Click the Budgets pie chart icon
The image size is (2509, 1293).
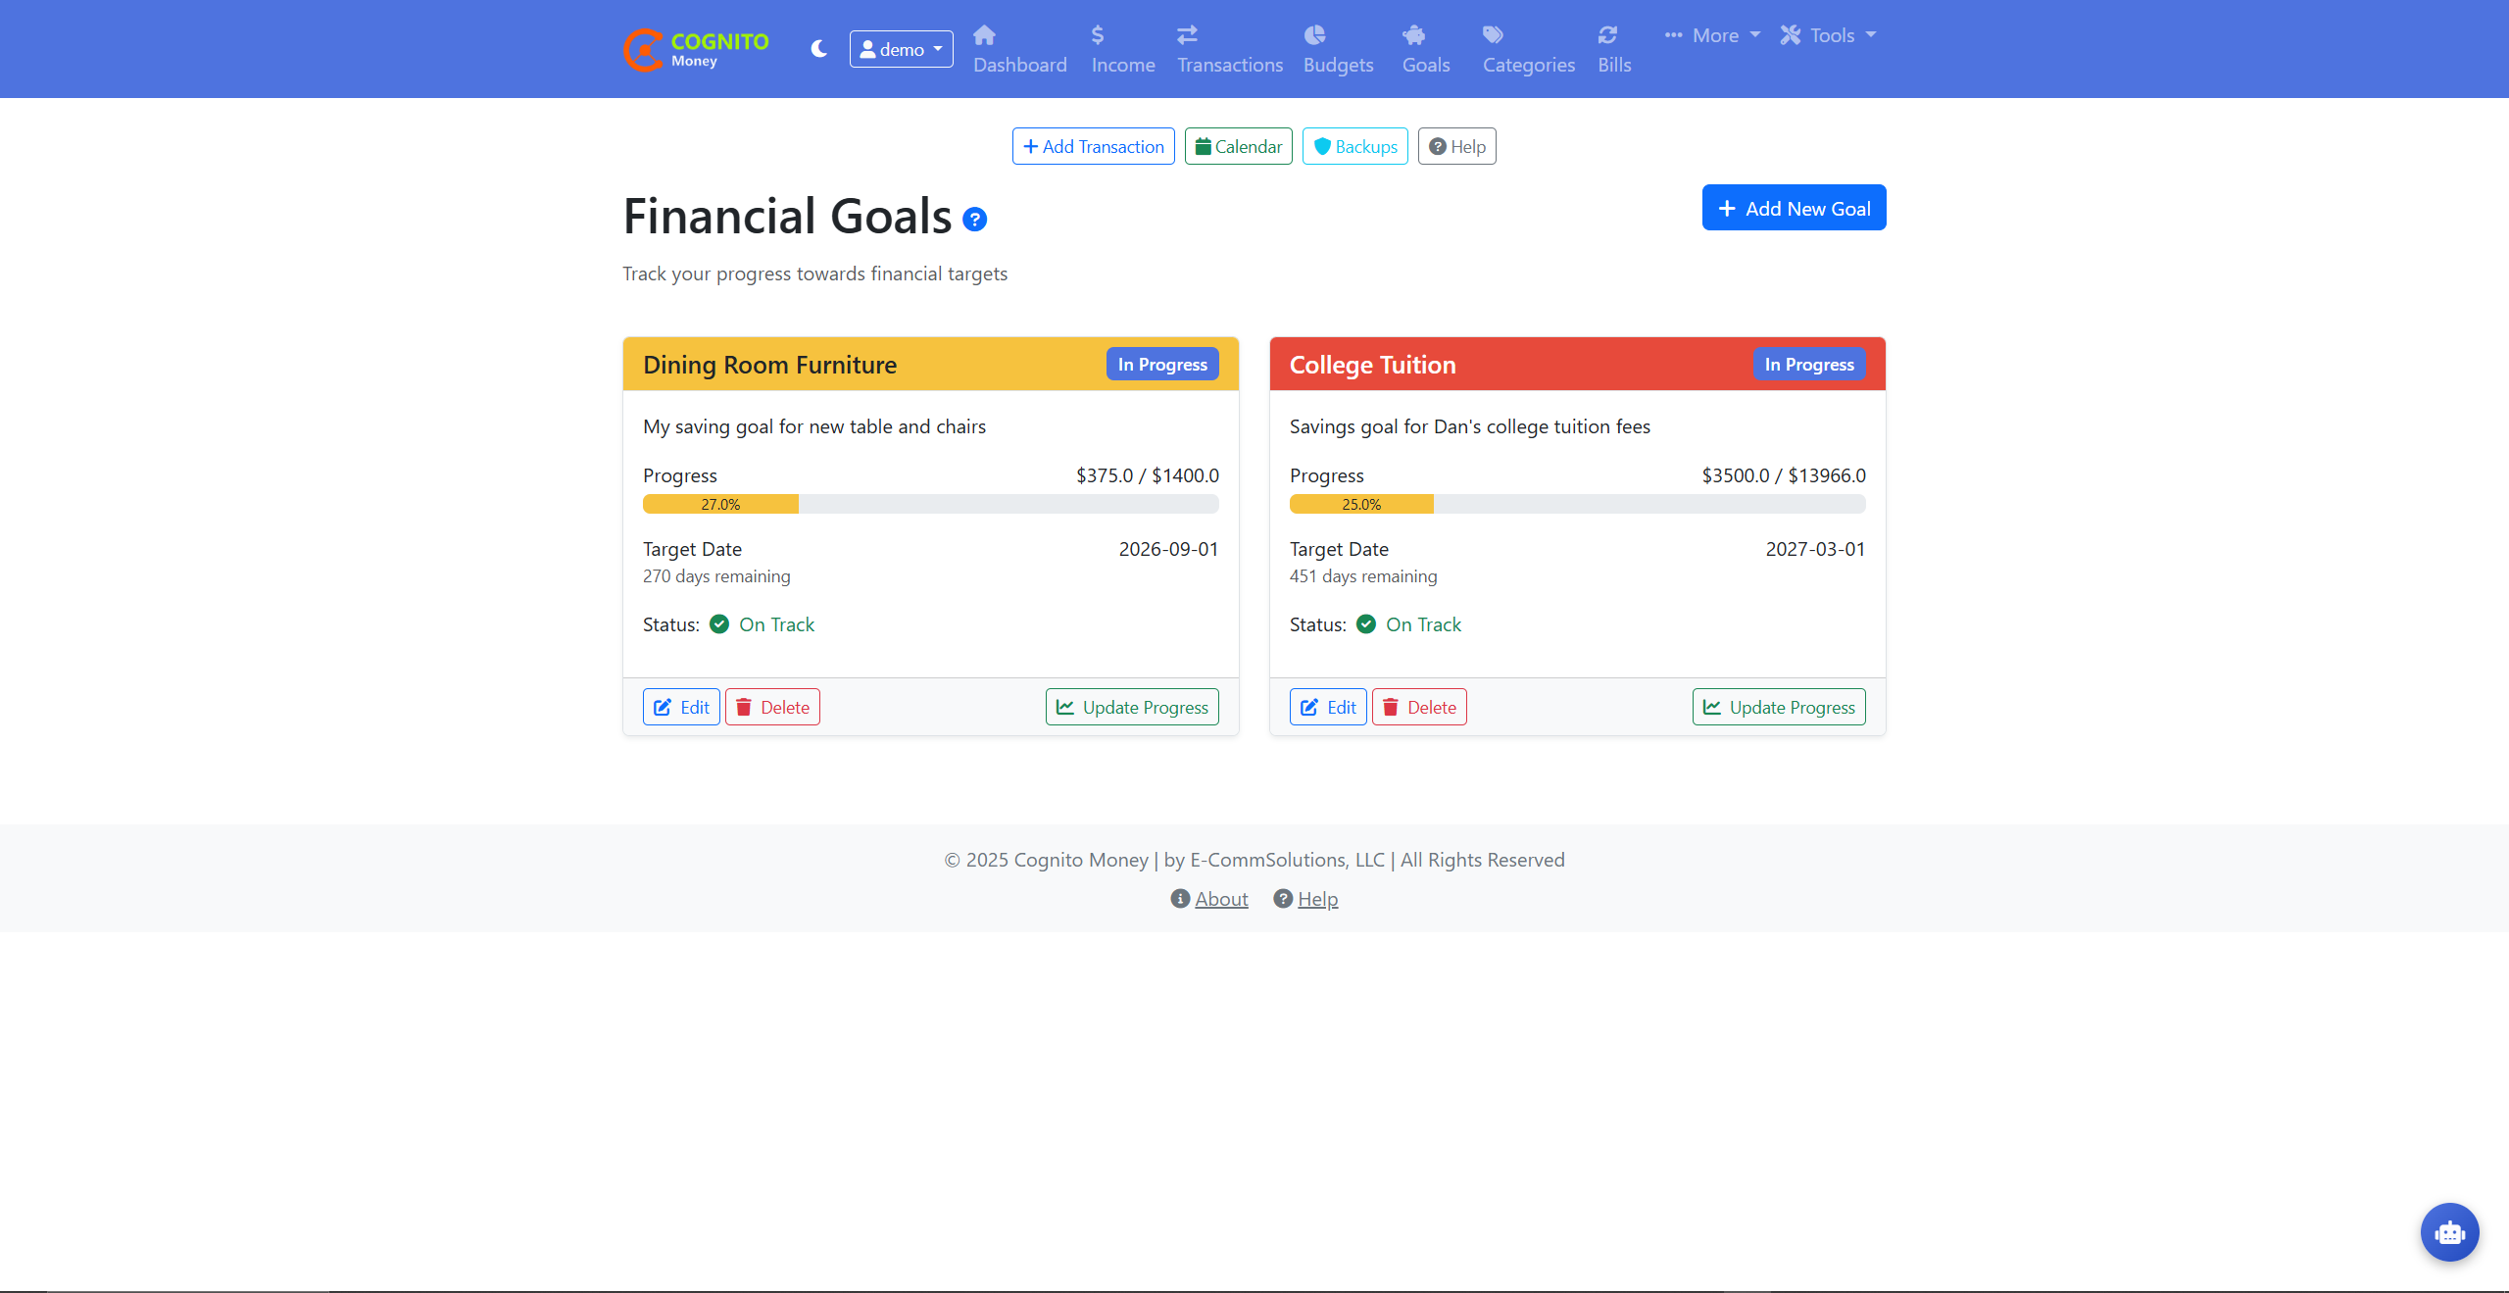[x=1314, y=34]
